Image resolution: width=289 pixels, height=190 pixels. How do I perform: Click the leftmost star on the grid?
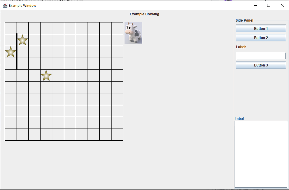coord(11,52)
